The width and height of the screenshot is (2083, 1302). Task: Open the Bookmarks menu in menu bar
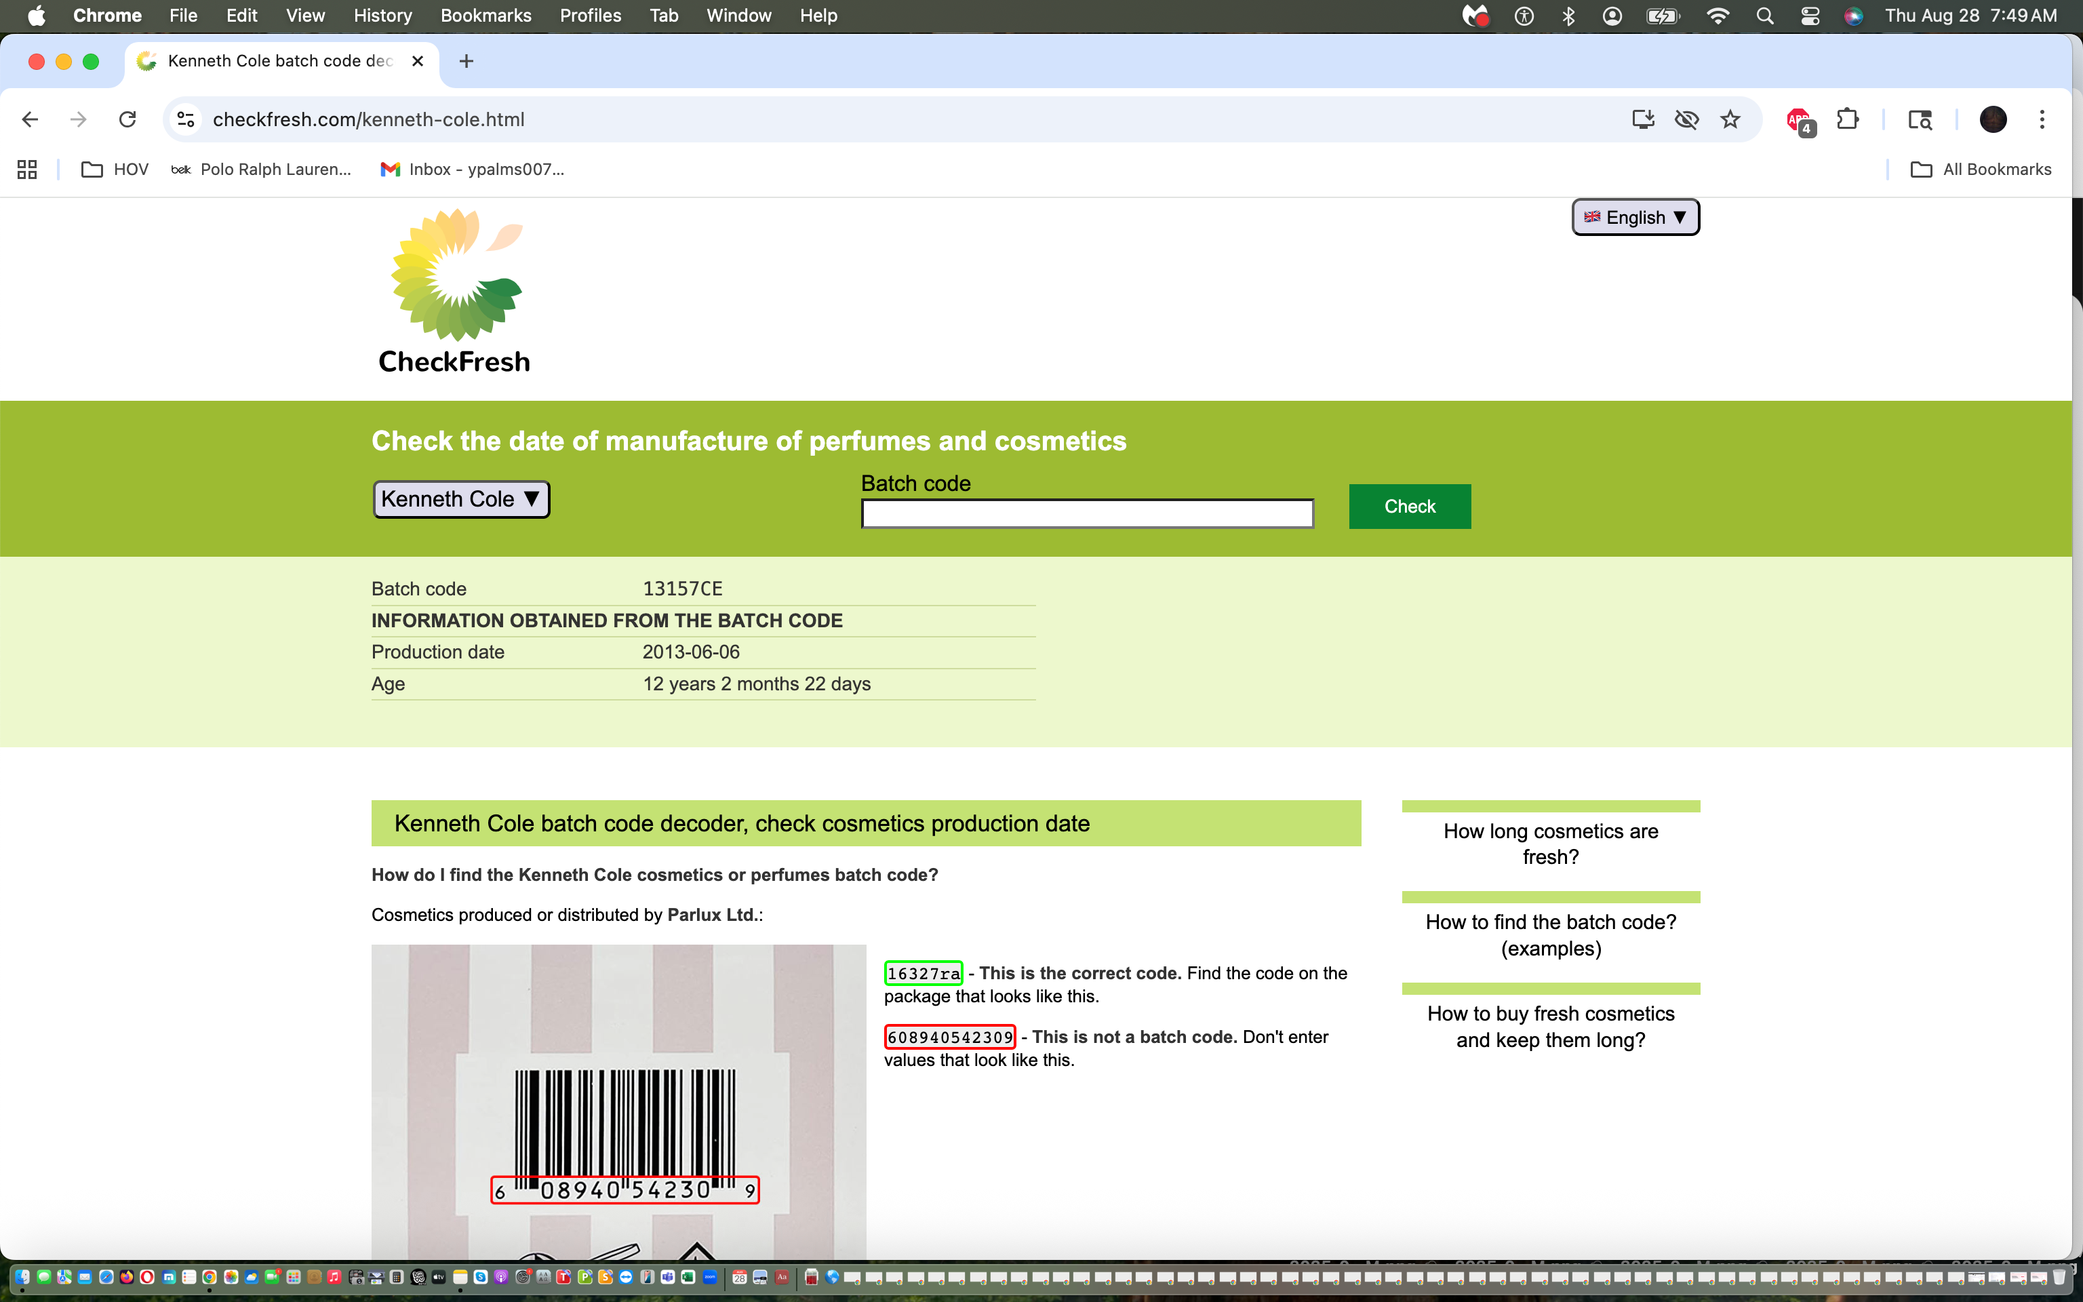click(485, 16)
